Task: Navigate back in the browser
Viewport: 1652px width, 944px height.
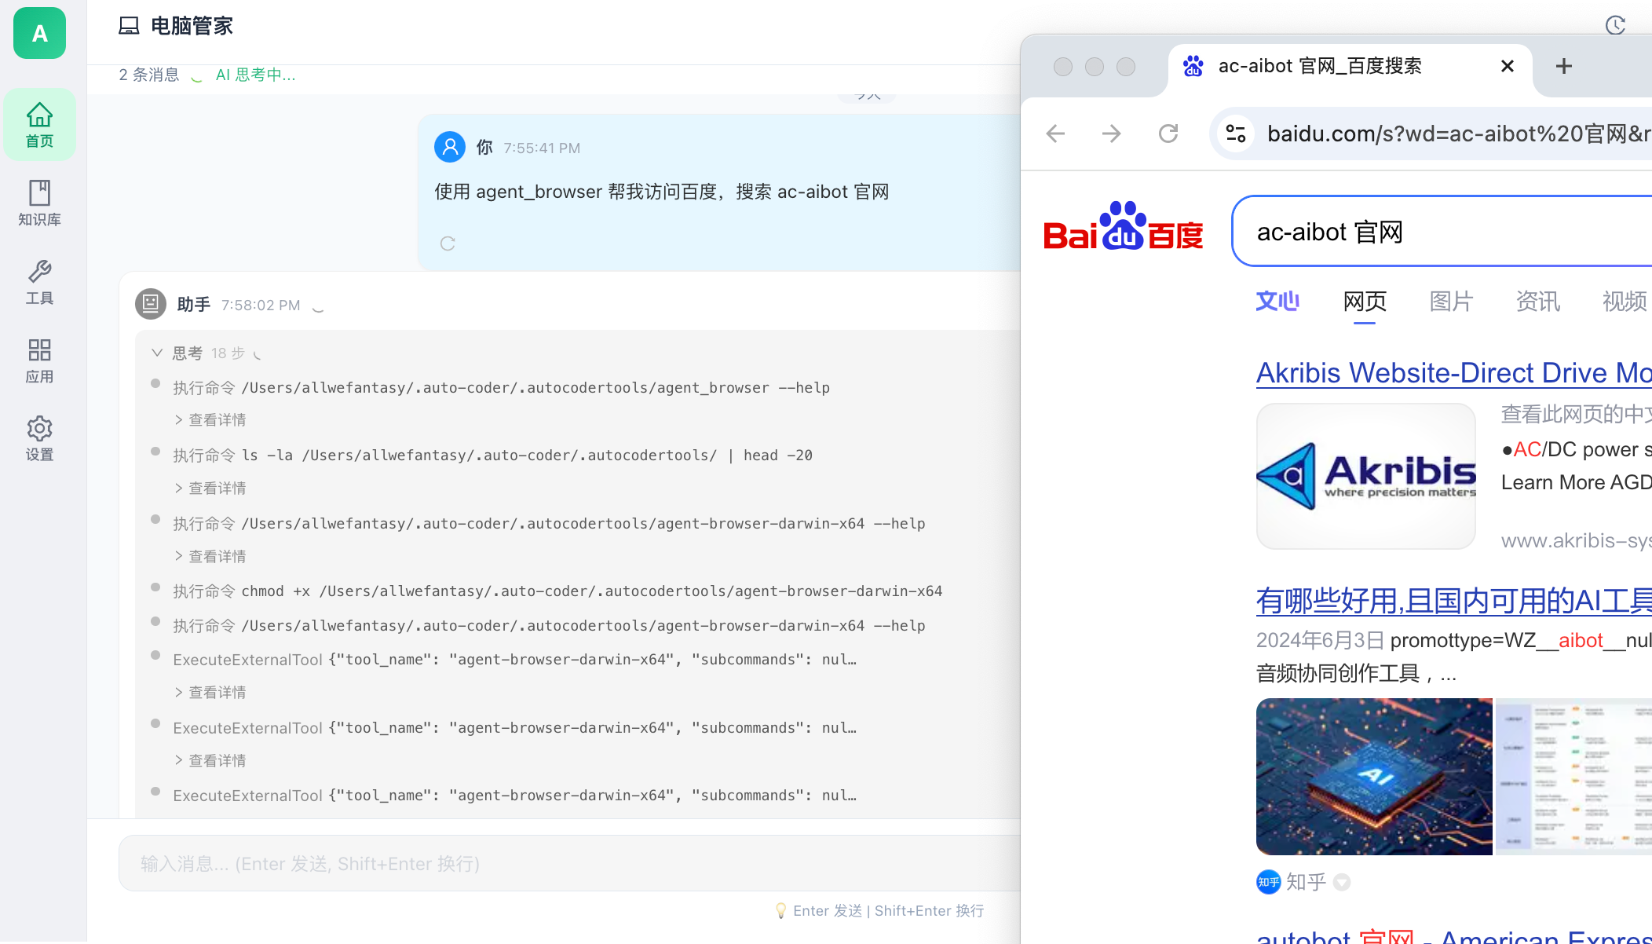Action: pos(1054,134)
